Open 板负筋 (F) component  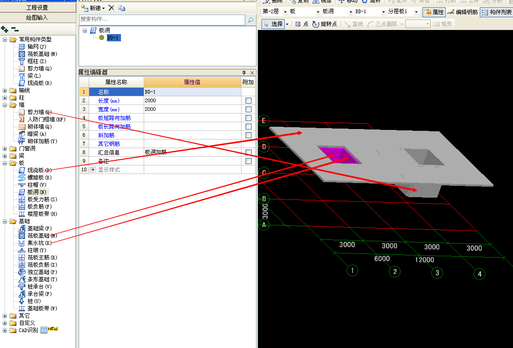point(35,207)
